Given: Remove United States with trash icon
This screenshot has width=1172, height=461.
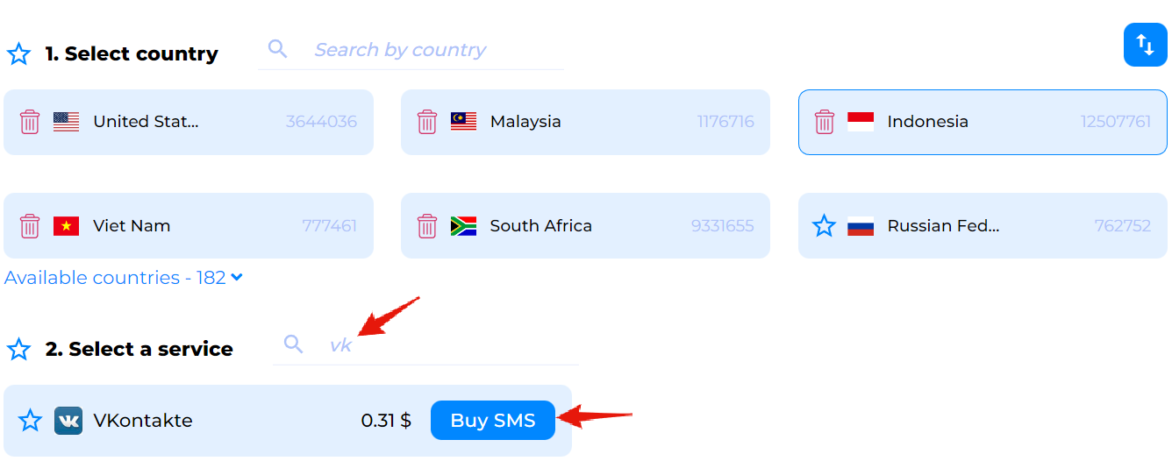Looking at the screenshot, I should click(30, 122).
